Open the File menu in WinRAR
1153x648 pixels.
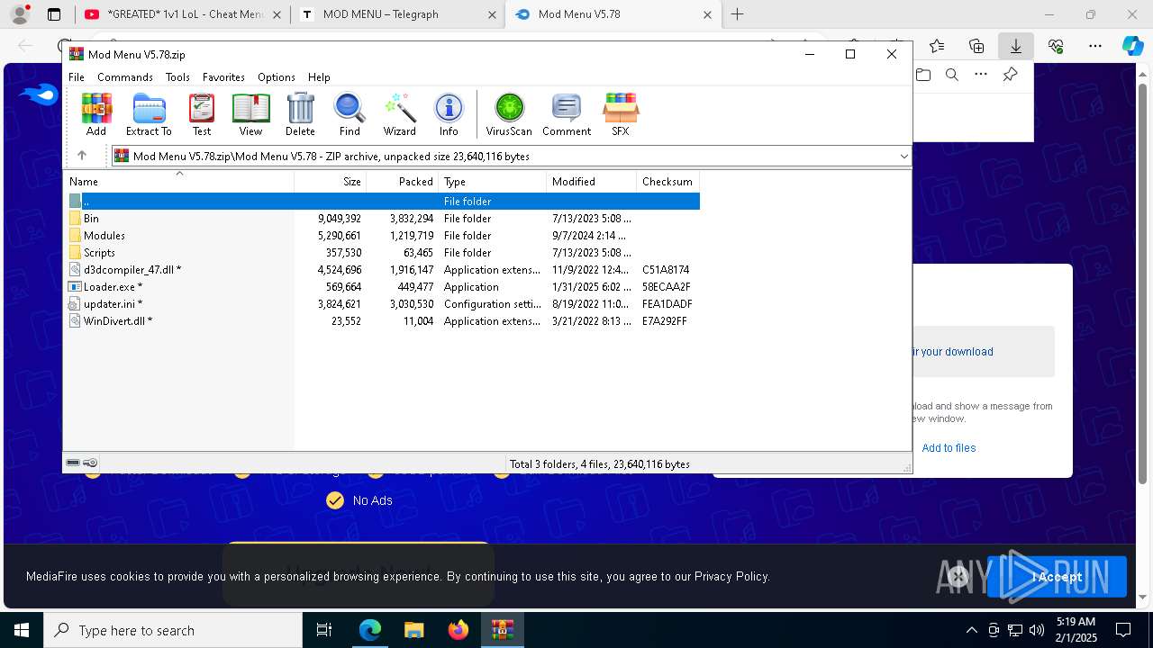[x=77, y=77]
